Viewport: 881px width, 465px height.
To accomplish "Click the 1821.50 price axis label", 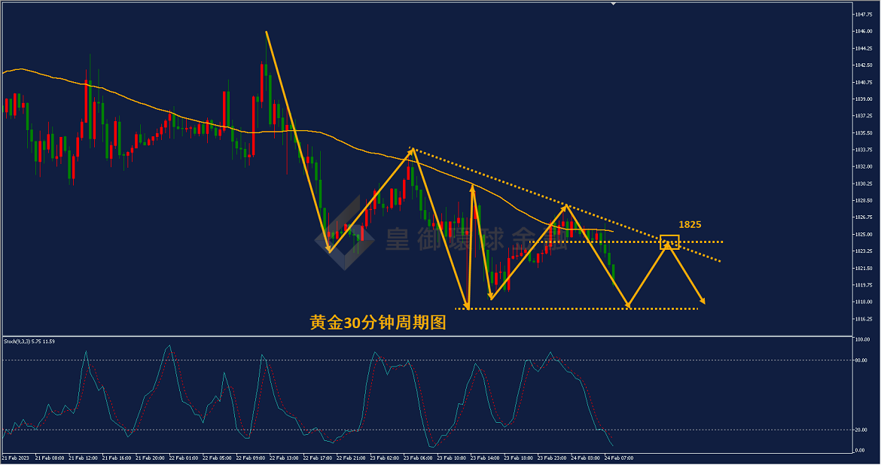I will tap(864, 269).
